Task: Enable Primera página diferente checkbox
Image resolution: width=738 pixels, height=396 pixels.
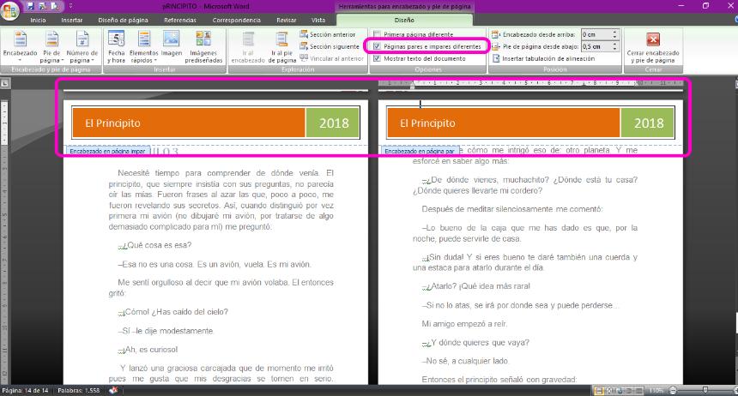Action: click(x=378, y=34)
